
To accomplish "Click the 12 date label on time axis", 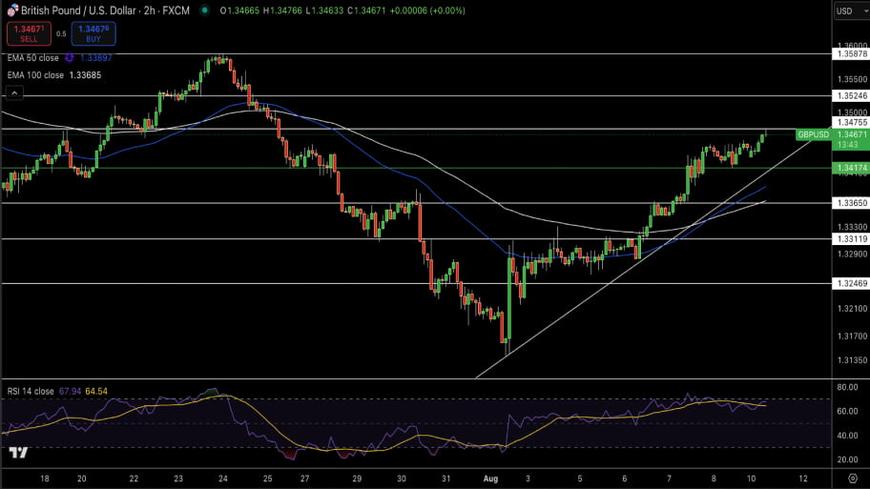I will click(x=803, y=479).
